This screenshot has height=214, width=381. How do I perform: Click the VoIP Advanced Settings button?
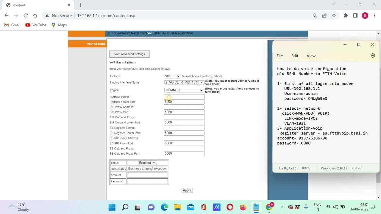coord(129,54)
